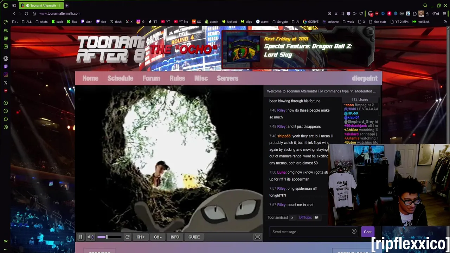Open the IG Instagram bookmark
The width and height of the screenshot is (450, 253).
[141, 22]
